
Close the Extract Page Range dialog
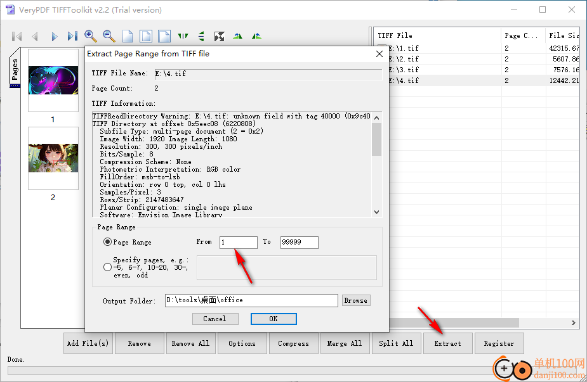tap(379, 54)
